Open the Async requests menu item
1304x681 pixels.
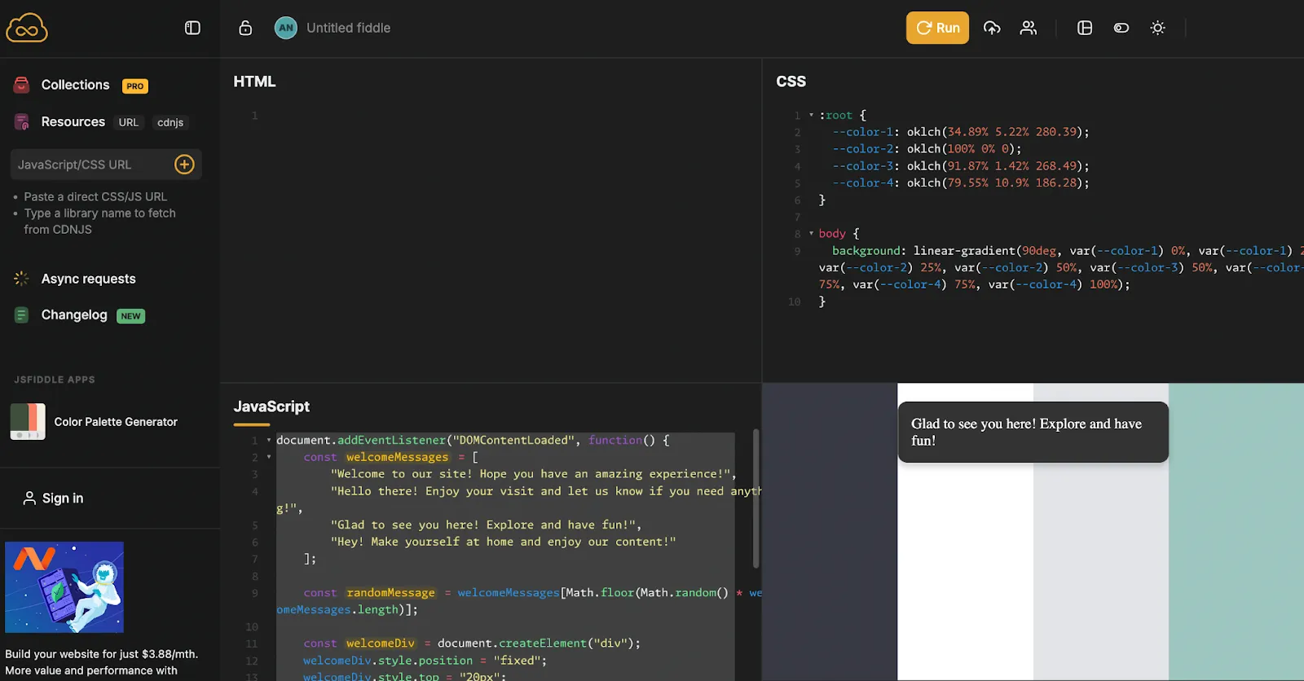(89, 279)
